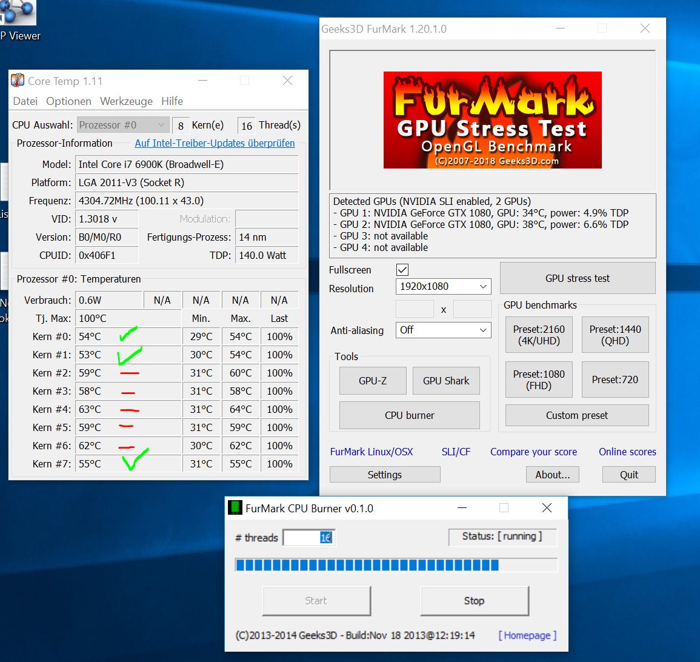
Task: Click the Core Temp app icon in title bar
Action: 18,81
